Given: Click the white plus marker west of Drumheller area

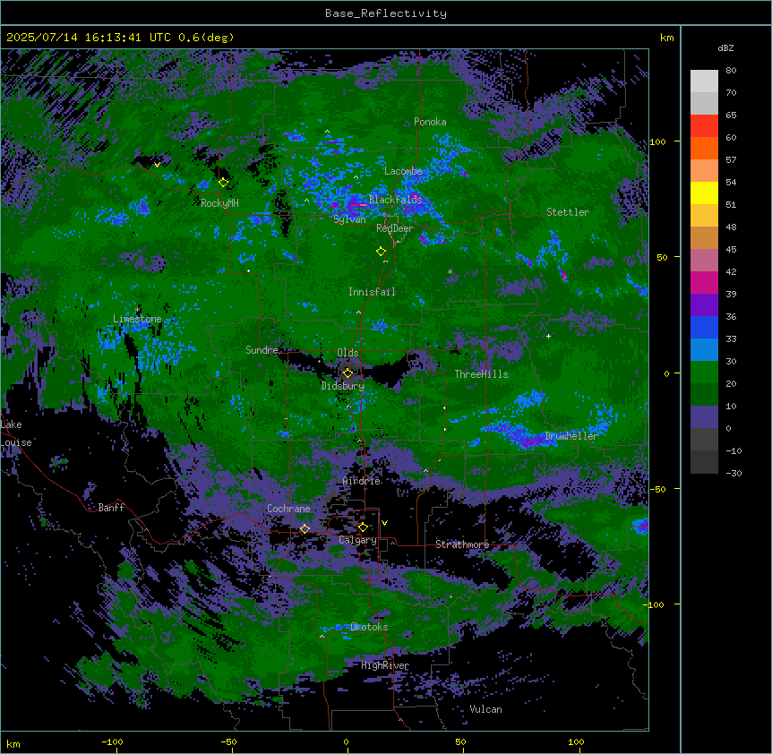Looking at the screenshot, I should 548,336.
